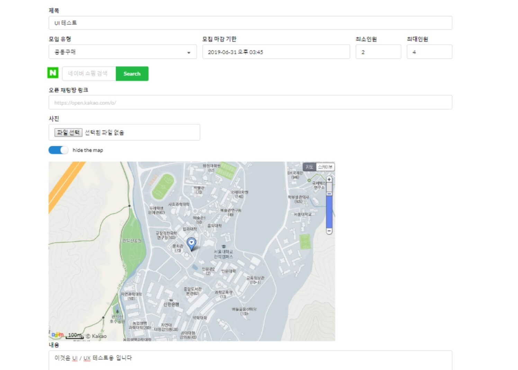
Task: Zoom out with the map minus button
Action: coord(329,231)
